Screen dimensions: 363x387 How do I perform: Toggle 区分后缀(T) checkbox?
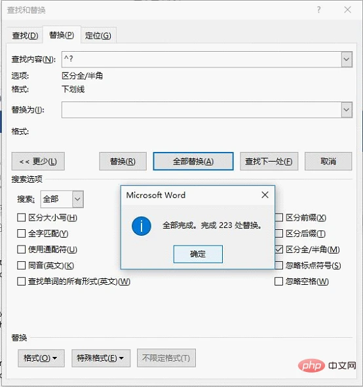point(278,234)
